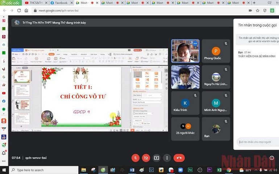Select the Kiều Trinh participant tile
The image size is (279, 174).
click(x=185, y=103)
